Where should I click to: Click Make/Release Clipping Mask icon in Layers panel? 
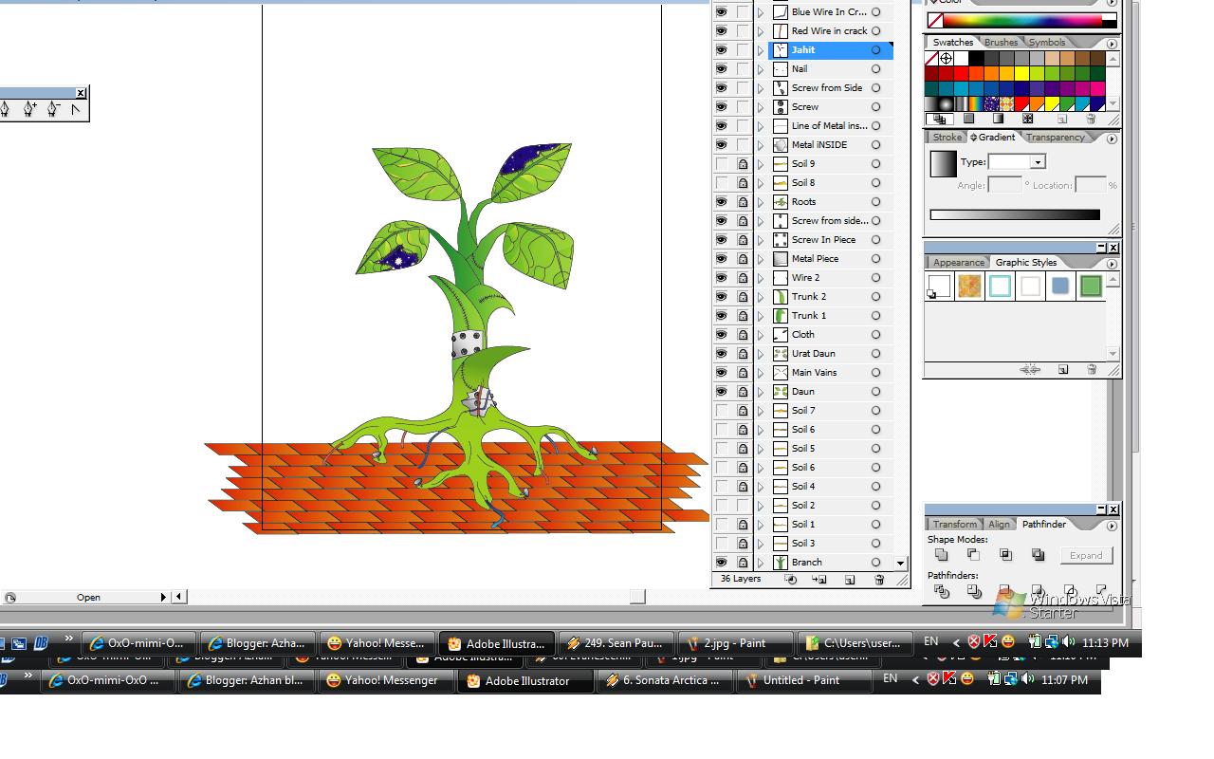790,580
